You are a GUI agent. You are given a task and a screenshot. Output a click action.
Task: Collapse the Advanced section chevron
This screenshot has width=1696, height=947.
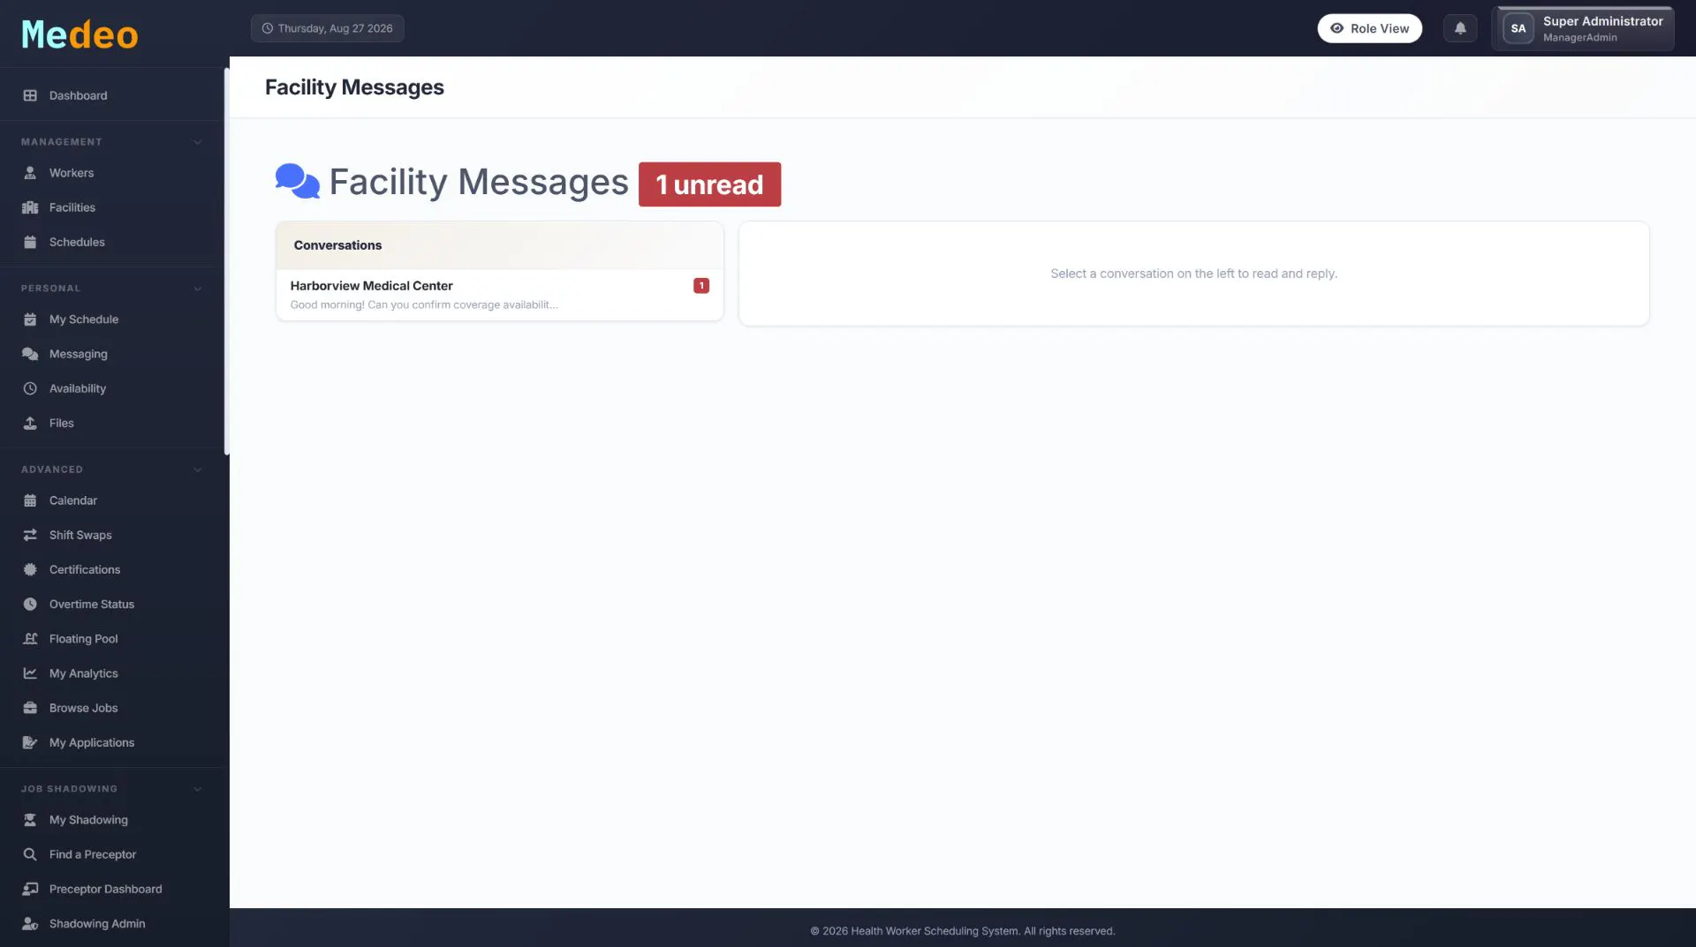197,470
